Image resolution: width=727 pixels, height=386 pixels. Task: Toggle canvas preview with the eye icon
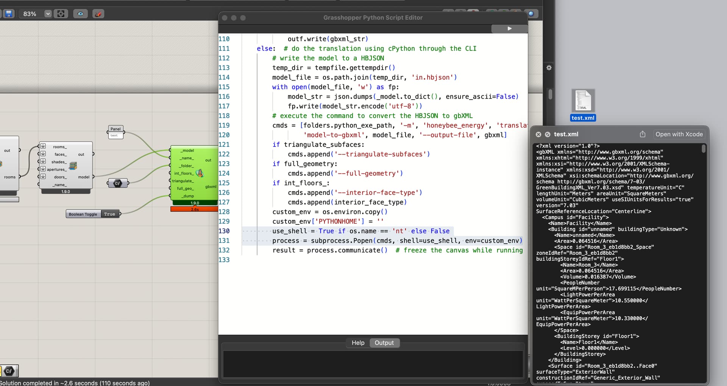pyautogui.click(x=80, y=14)
